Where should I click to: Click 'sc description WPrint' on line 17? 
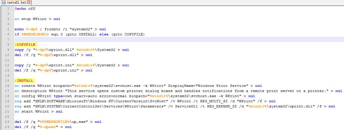(x=39, y=91)
